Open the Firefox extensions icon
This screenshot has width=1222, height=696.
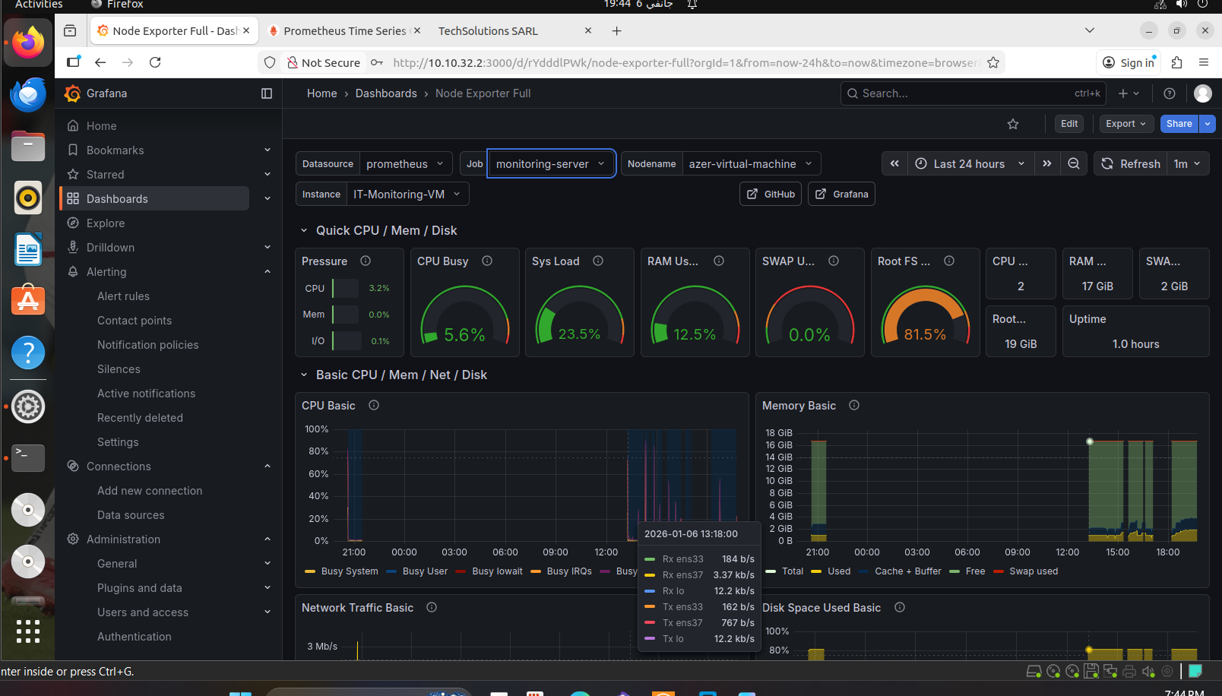1177,62
